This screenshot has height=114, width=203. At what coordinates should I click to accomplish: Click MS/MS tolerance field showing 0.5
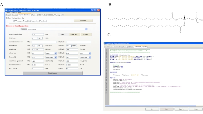tap(72, 53)
